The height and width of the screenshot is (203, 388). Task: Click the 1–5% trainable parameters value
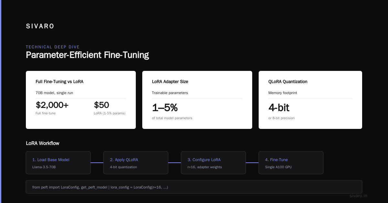pyautogui.click(x=165, y=108)
